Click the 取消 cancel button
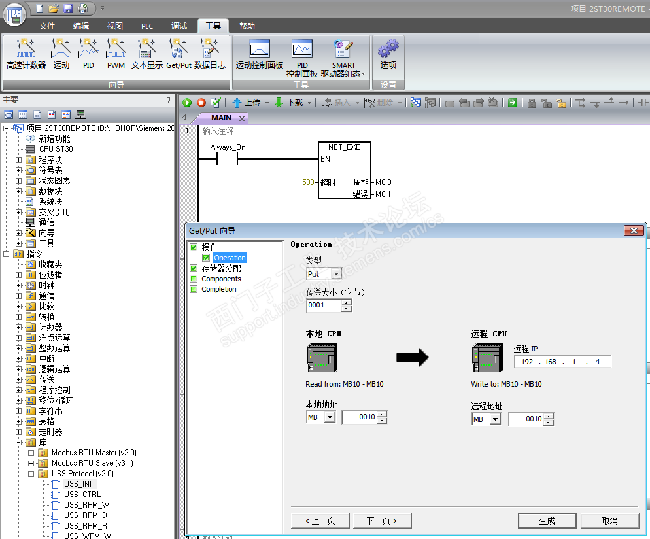Image resolution: width=650 pixels, height=539 pixels. pyautogui.click(x=610, y=521)
